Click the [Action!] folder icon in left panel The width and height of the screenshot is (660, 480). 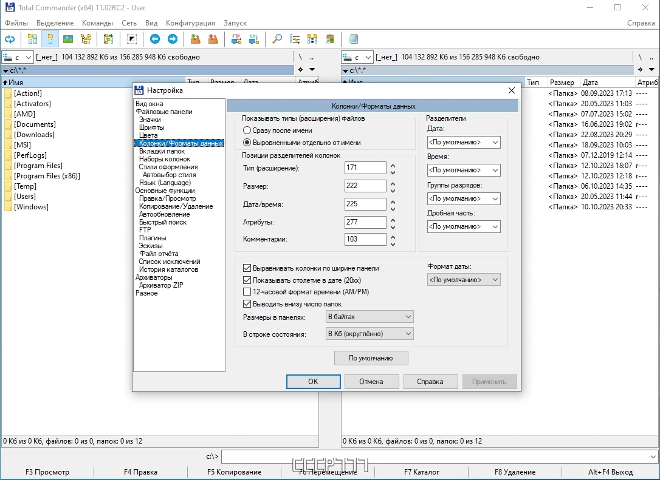8,93
